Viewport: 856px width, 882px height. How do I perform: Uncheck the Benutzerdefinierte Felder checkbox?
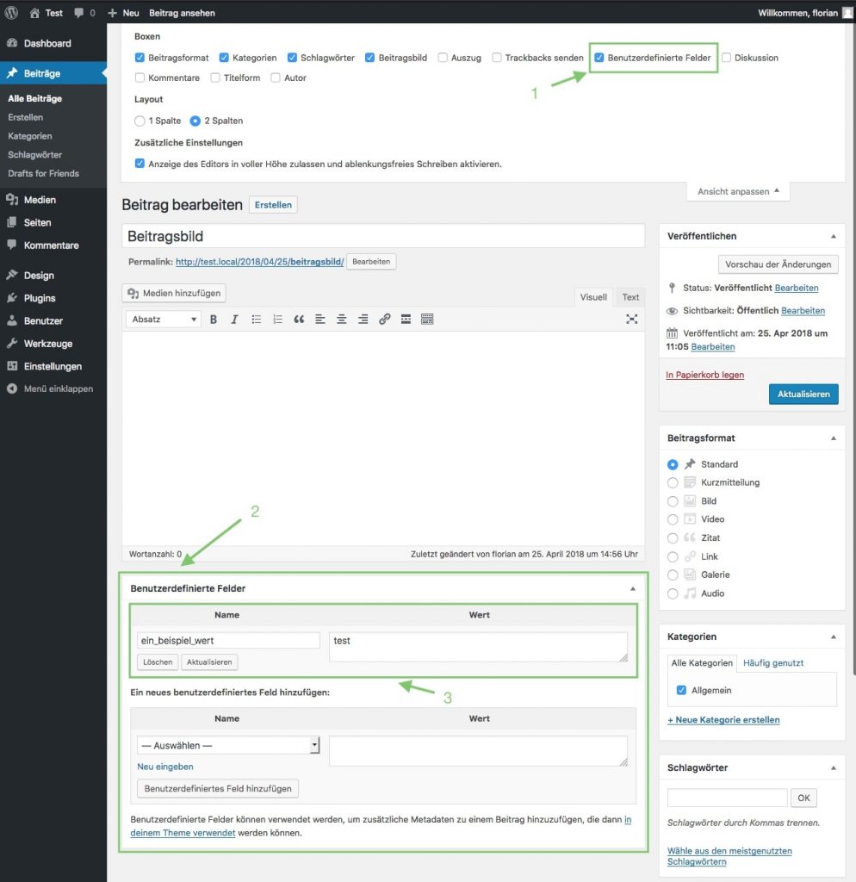pyautogui.click(x=599, y=58)
